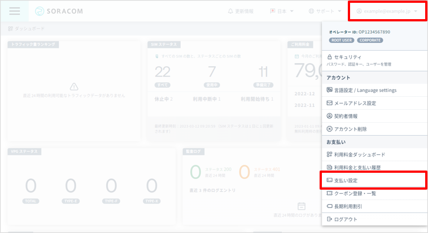This screenshot has height=233, width=428.
Task: Click the tag icon beside 長期利用割引
Action: pos(329,207)
